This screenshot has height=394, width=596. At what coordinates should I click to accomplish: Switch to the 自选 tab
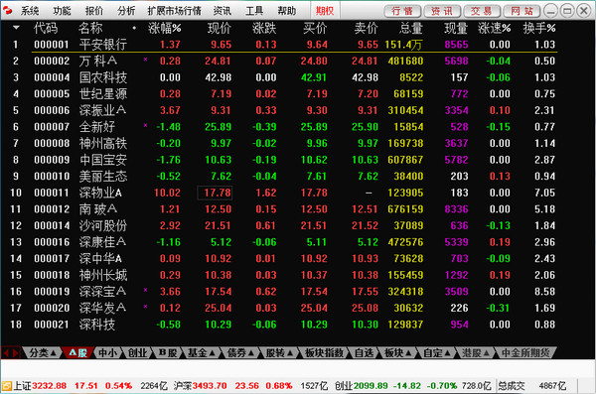point(365,353)
